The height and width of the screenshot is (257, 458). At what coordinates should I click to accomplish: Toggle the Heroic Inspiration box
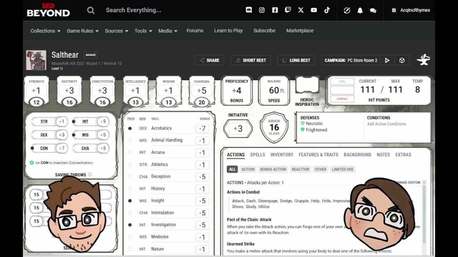click(307, 86)
